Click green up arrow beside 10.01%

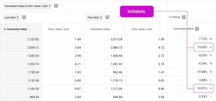tap(211, 88)
